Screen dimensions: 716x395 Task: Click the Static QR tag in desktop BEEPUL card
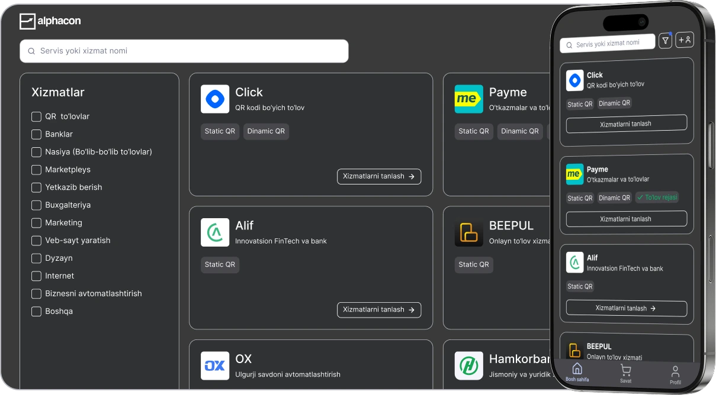[x=474, y=265]
